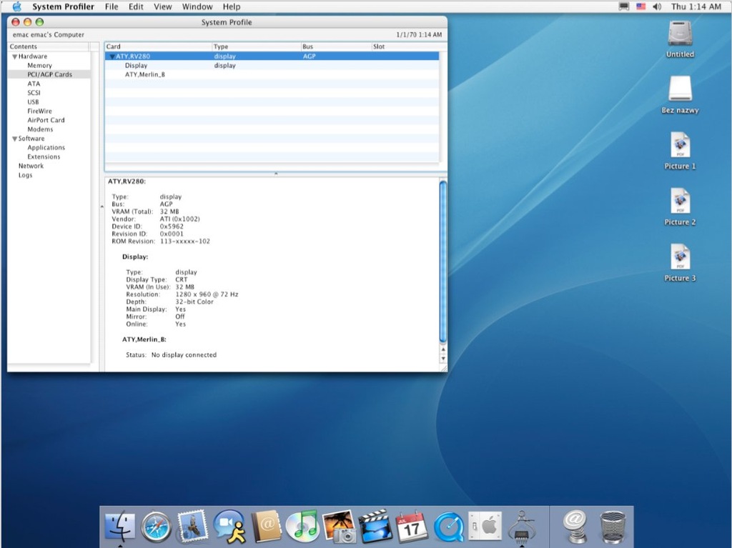
Task: Launch Safari from the Dock
Action: point(157,527)
